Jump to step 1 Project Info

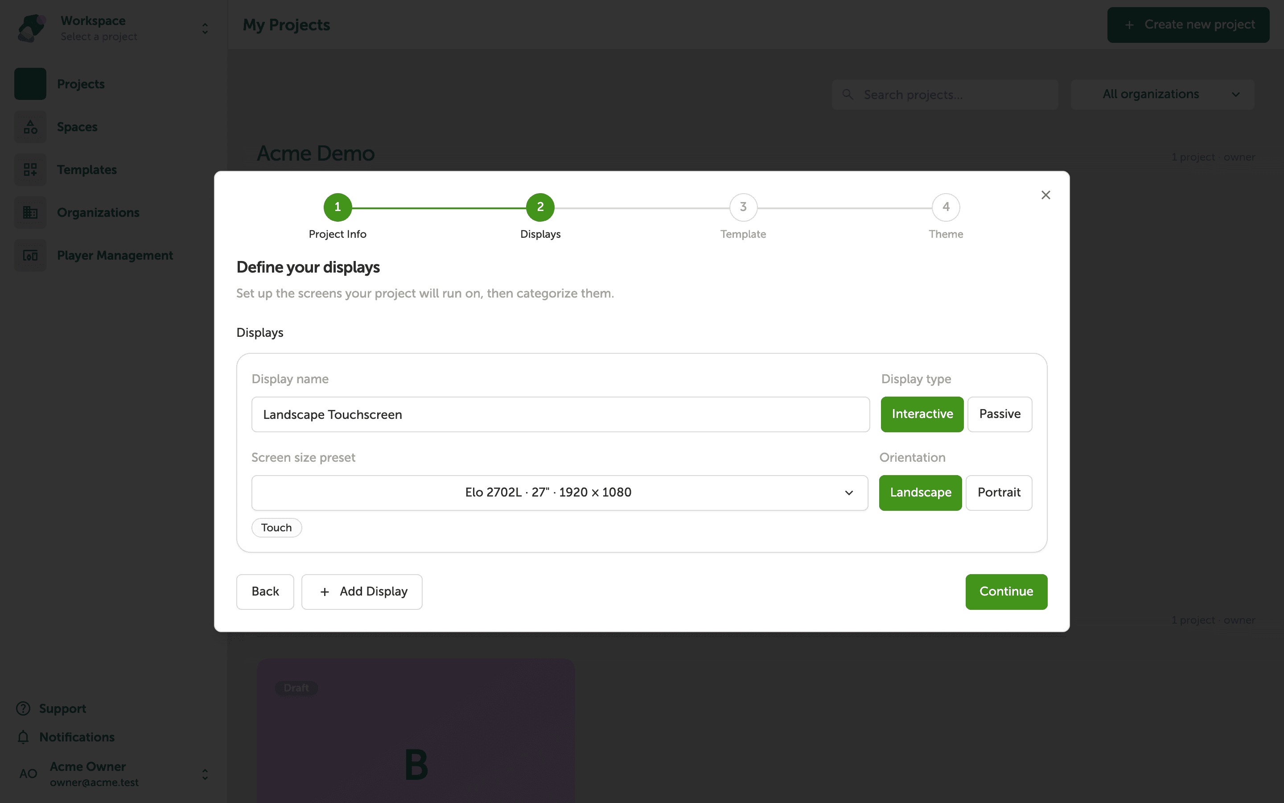coord(337,207)
